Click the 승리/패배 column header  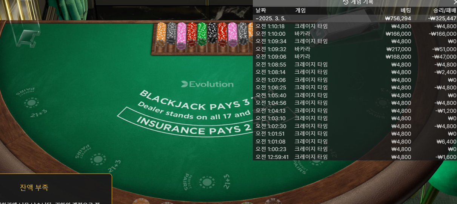click(x=445, y=11)
